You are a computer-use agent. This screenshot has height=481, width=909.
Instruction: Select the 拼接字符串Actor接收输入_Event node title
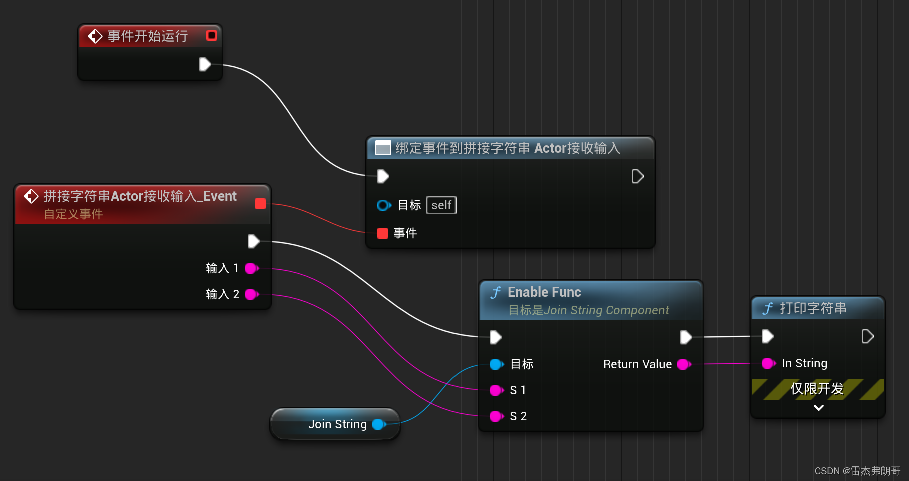pos(140,196)
